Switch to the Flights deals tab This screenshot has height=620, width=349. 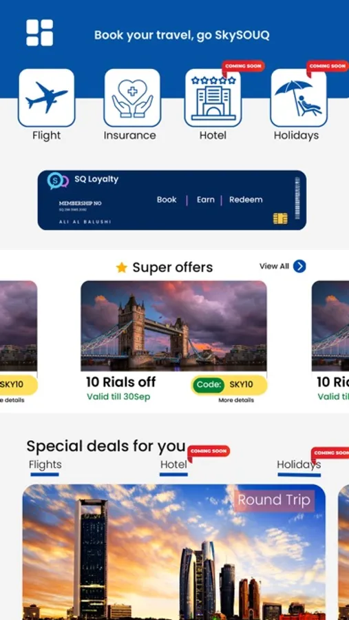pos(45,464)
